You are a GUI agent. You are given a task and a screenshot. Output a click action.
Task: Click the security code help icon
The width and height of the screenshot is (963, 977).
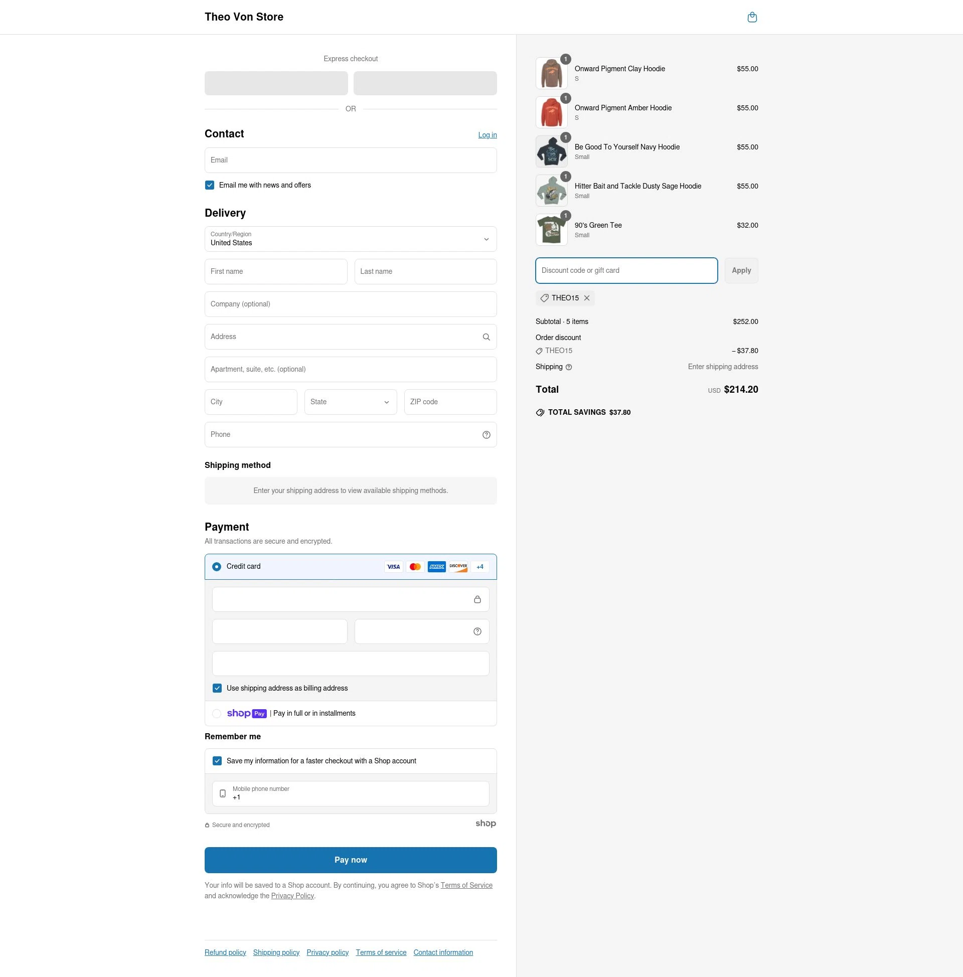(x=477, y=631)
